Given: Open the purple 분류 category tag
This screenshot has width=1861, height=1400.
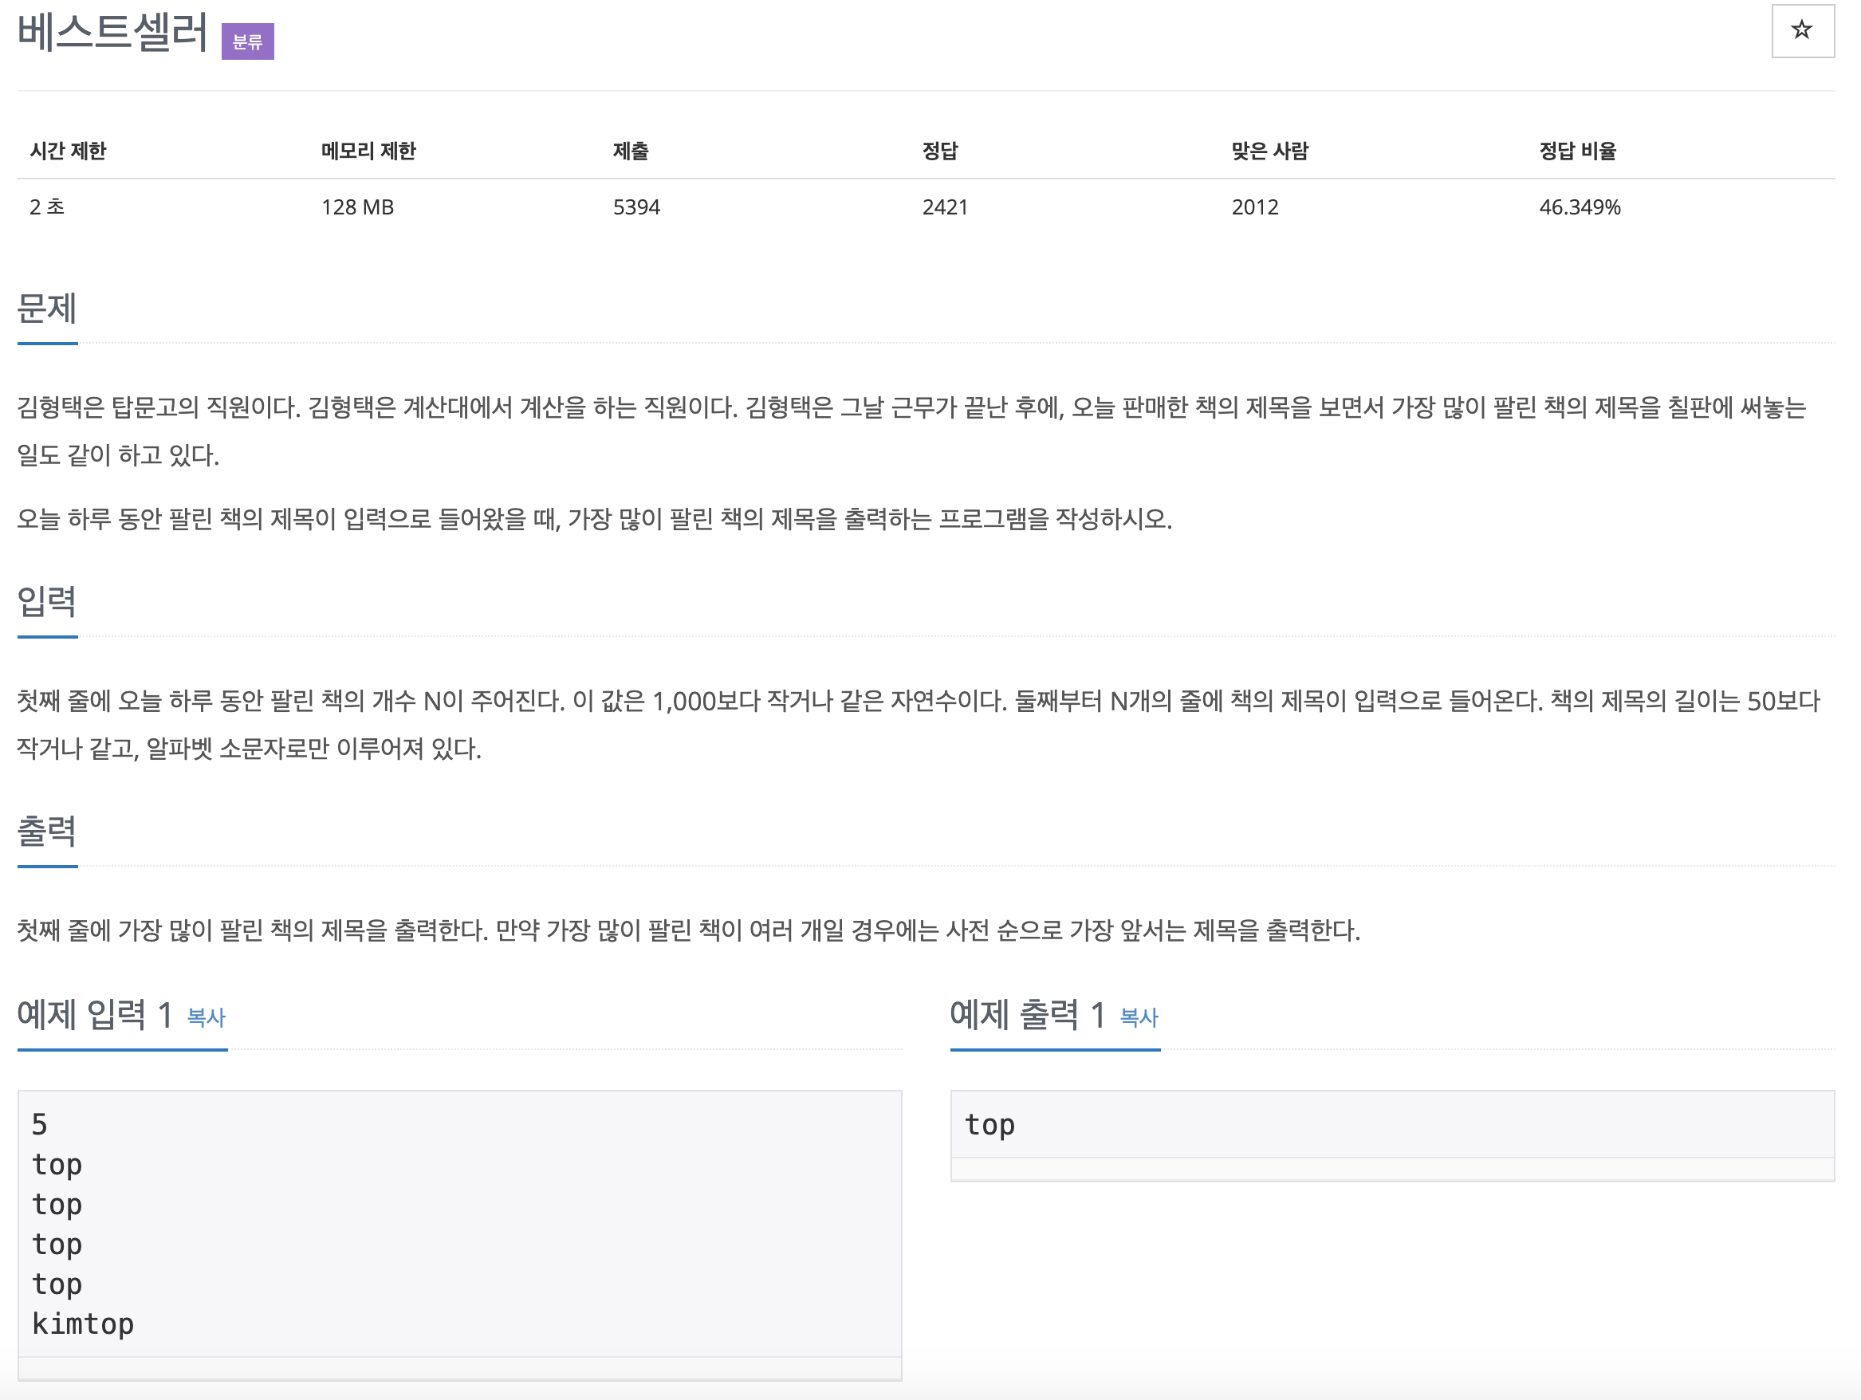Looking at the screenshot, I should 247,42.
